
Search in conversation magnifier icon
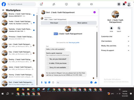tap(119, 28)
